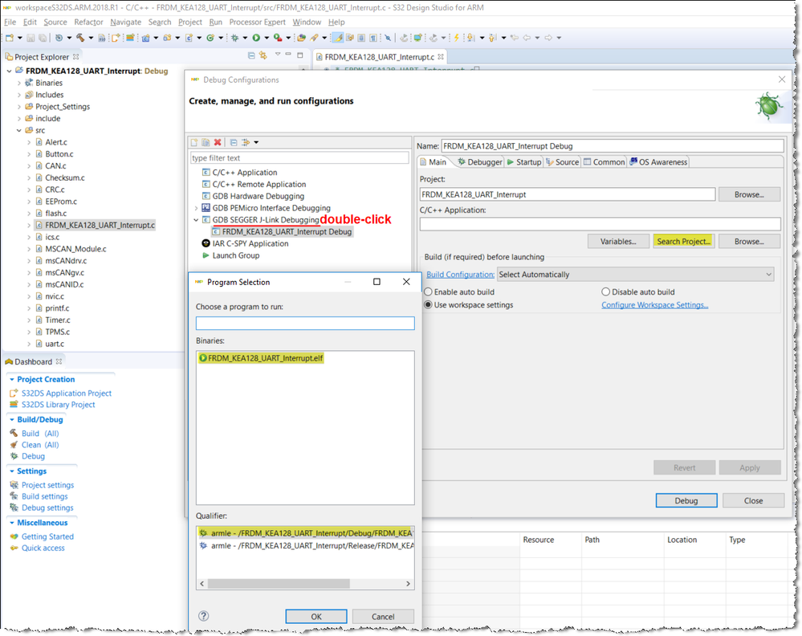802x636 pixels.
Task: Click the Qualifier list horizontal scrollbar
Action: coord(279,584)
